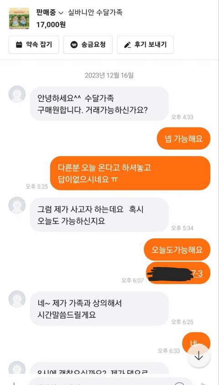Tap the pencil icon in 후기 보내기
Image resolution: width=219 pixels, height=385 pixels.
pyautogui.click(x=127, y=45)
